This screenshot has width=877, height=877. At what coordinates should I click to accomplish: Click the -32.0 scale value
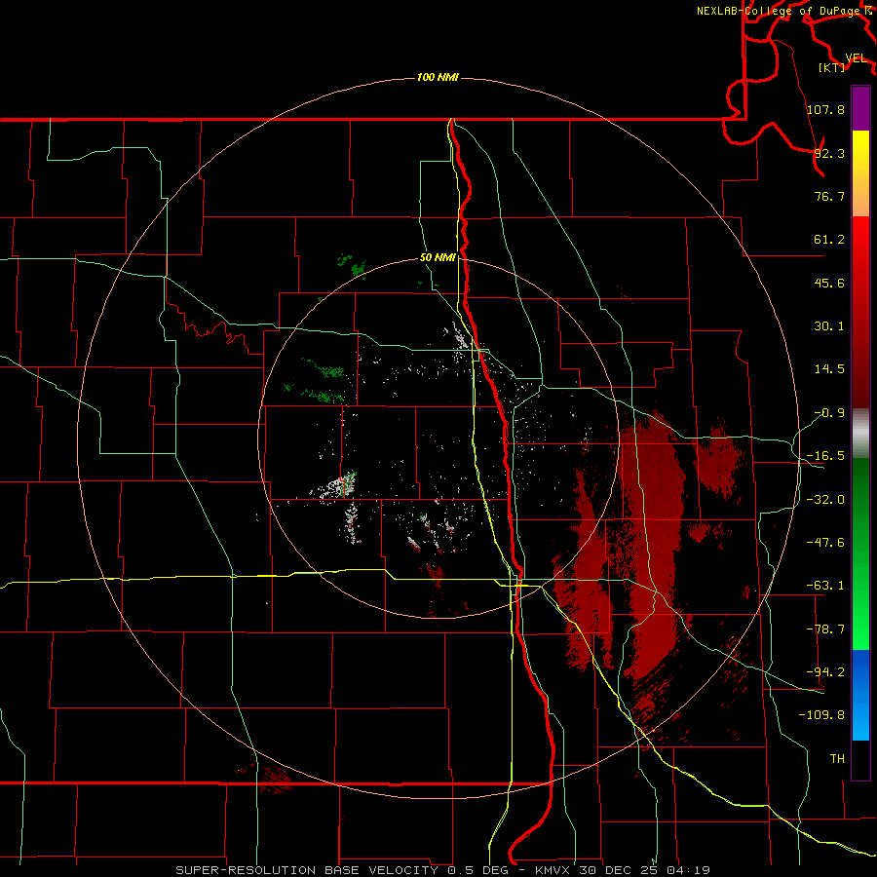point(825,500)
